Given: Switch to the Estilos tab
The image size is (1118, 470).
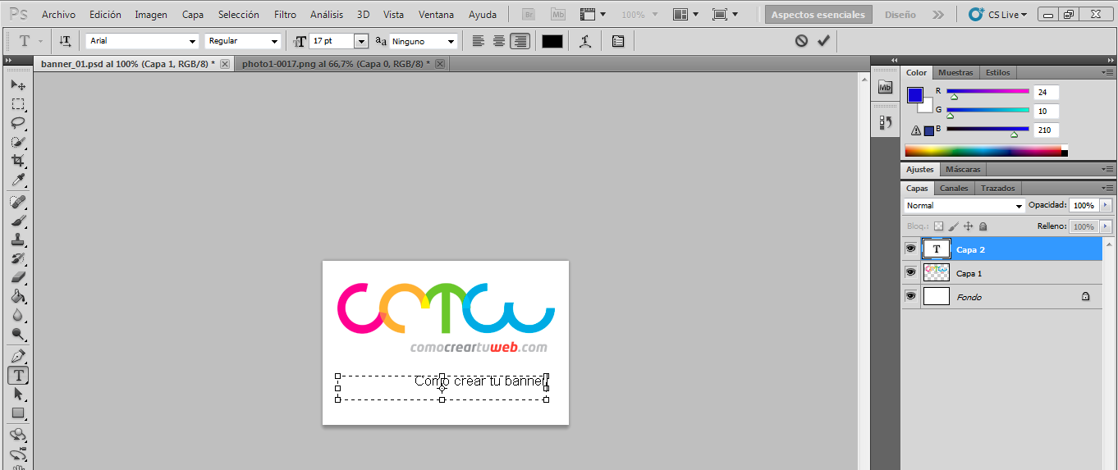Looking at the screenshot, I should [998, 72].
